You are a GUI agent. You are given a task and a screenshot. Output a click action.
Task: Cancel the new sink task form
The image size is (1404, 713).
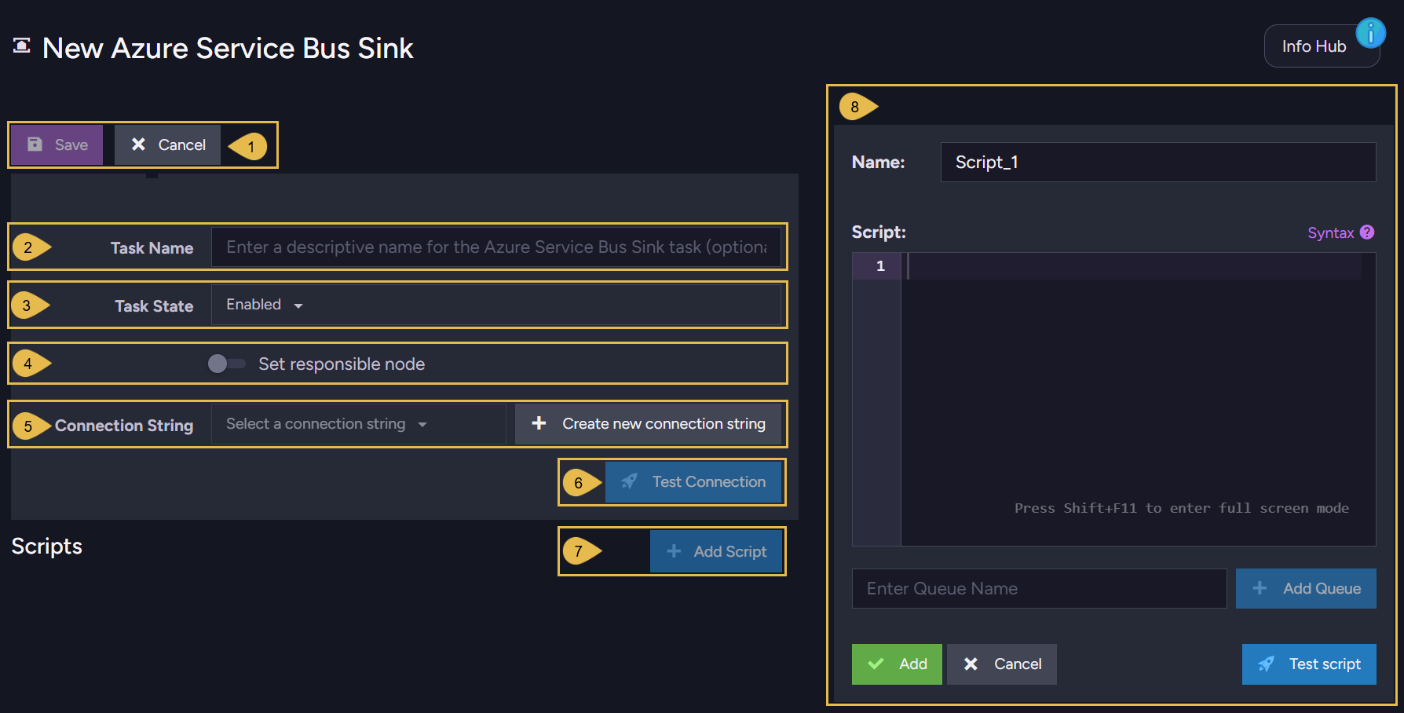(168, 144)
